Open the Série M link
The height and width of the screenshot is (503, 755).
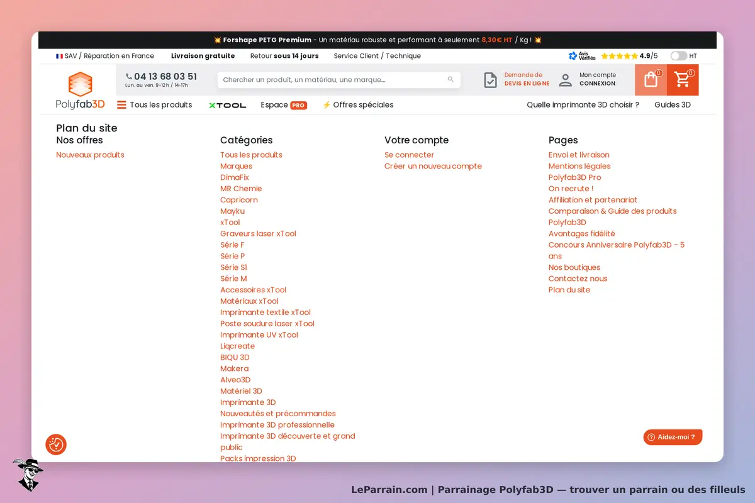tap(233, 279)
